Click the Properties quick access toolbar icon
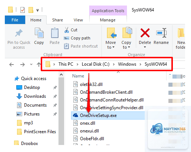 click(x=23, y=10)
